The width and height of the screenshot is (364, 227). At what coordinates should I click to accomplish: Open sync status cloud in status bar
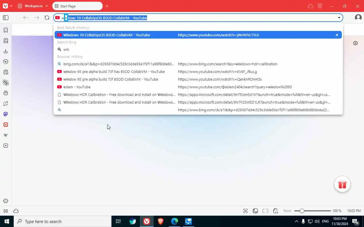(16, 211)
